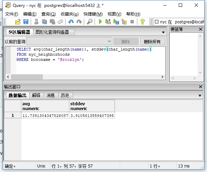
Task: Minimize the Query window
Action: [x=165, y=5]
